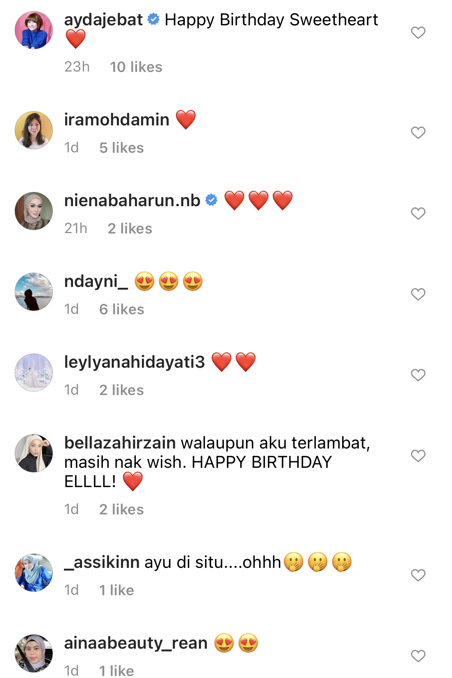This screenshot has height=678, width=452.
Task: Tap heart icon on iramohdamin's comment
Action: 418,133
